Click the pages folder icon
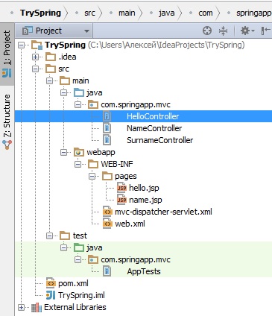This screenshot has width=272, height=316. coord(107,176)
